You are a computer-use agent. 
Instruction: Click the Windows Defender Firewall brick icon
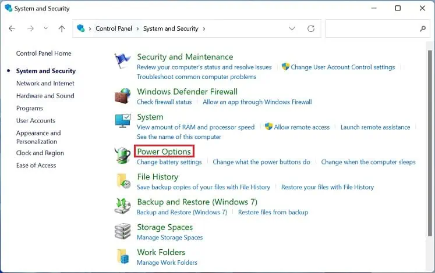(123, 96)
